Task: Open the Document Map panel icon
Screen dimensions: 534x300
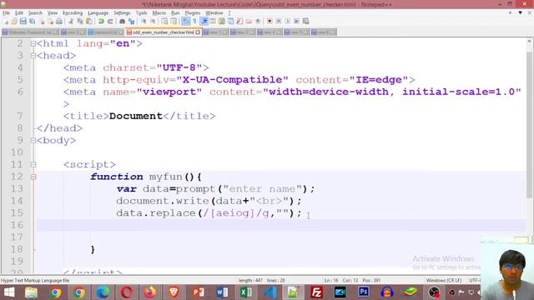Action: click(221, 22)
